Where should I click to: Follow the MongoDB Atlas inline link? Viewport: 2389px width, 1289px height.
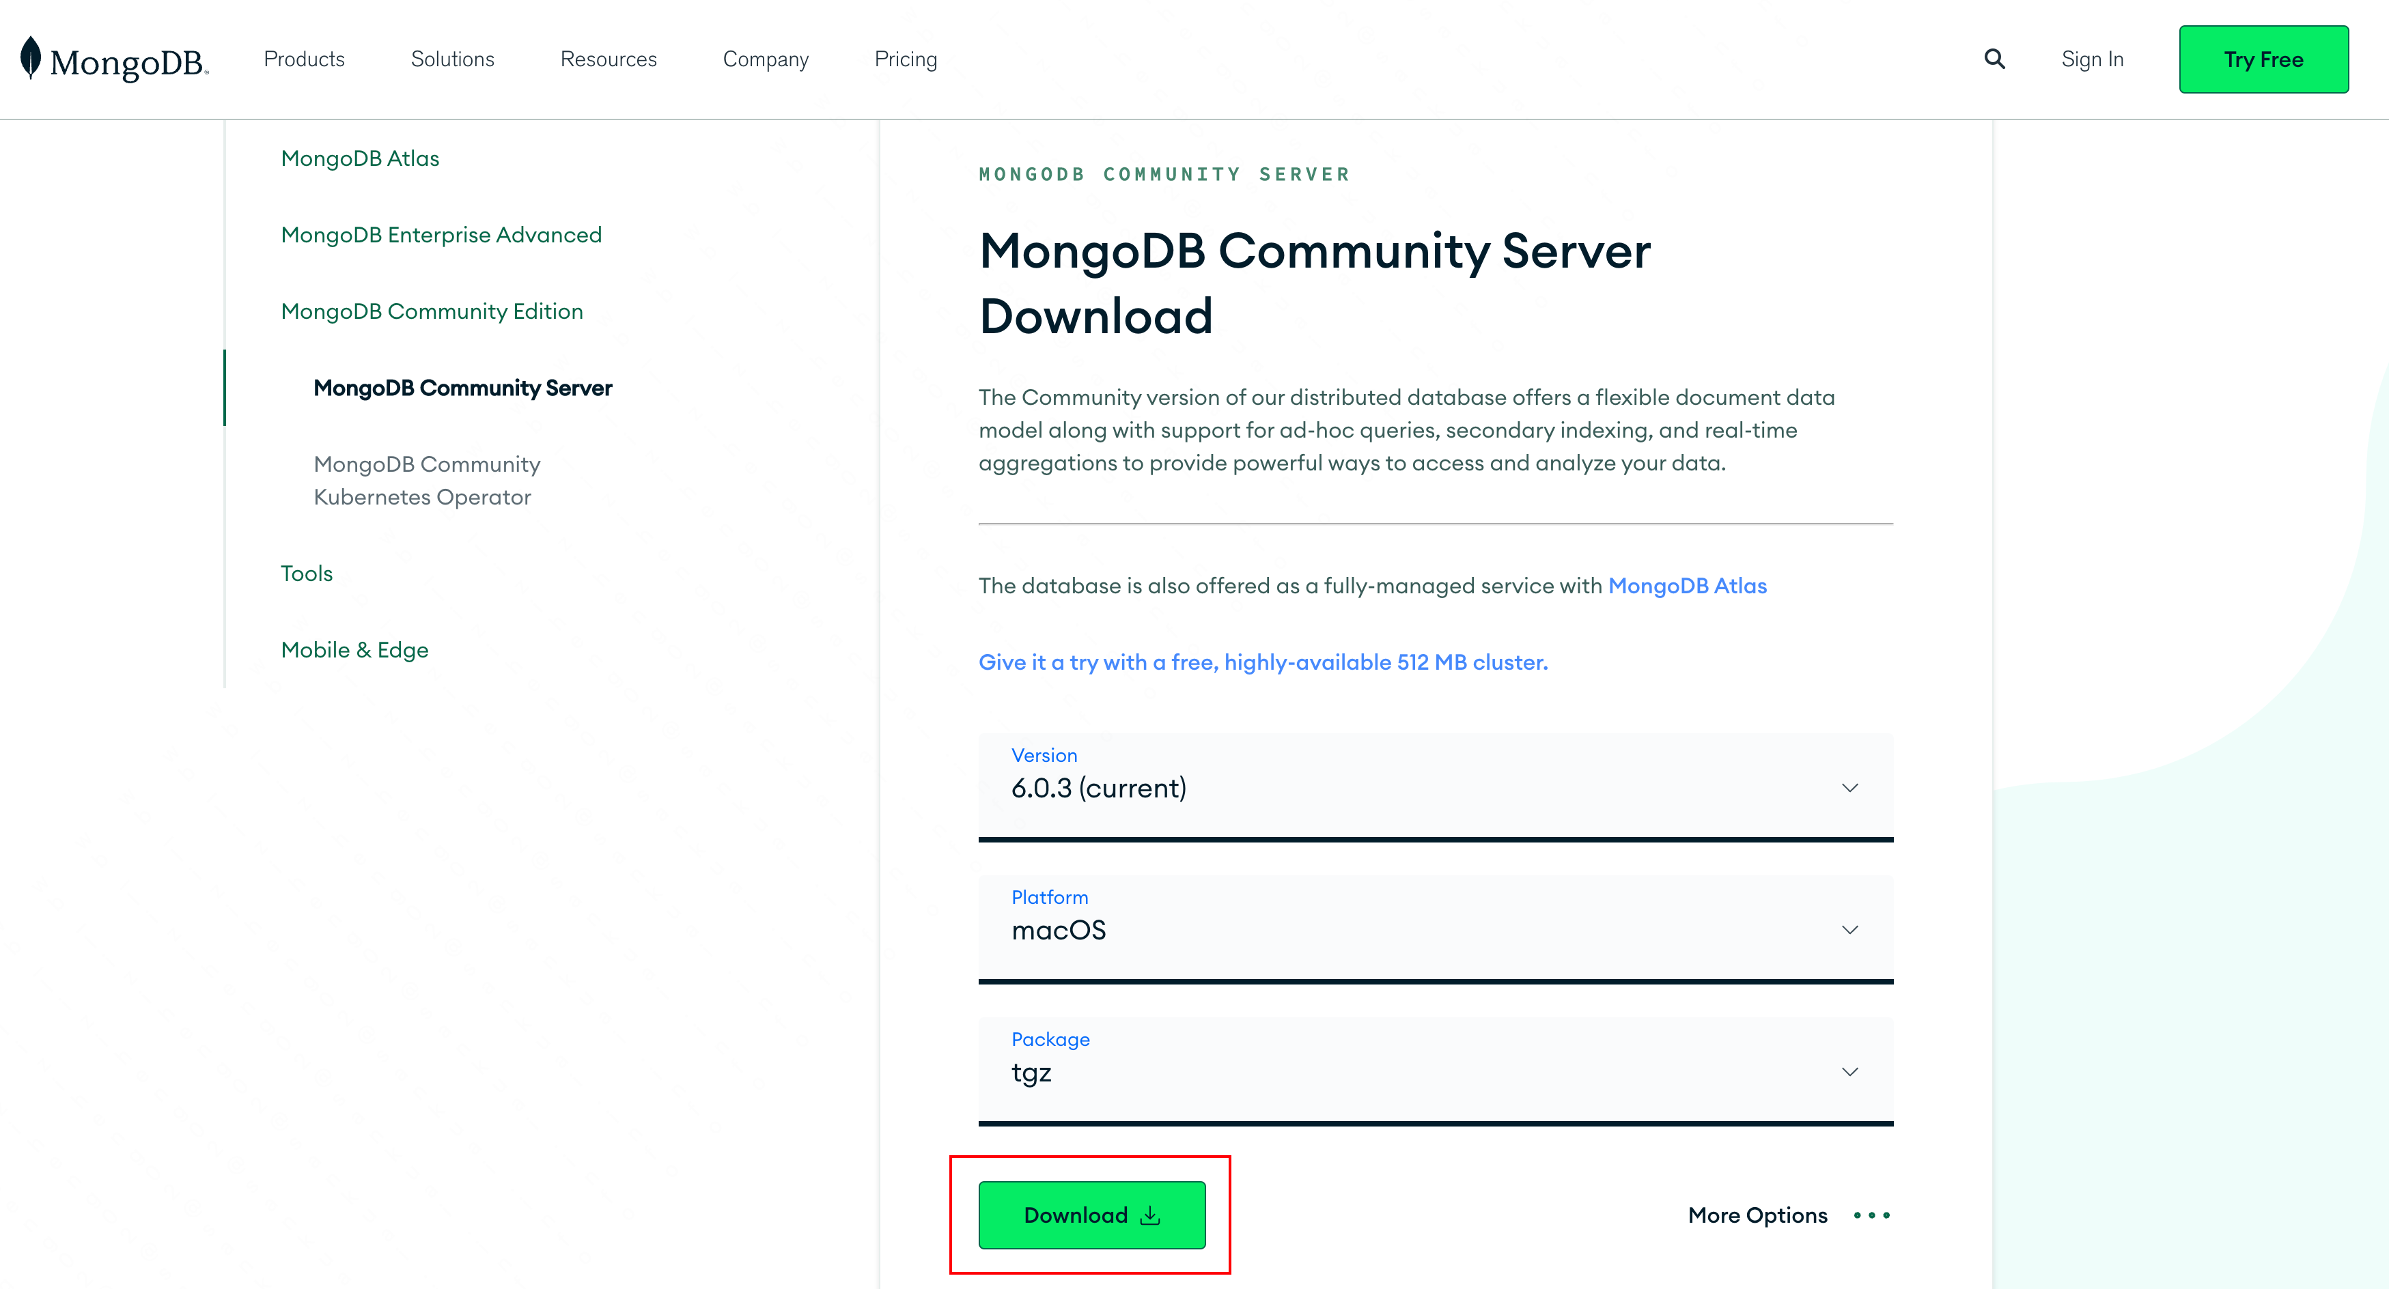[1687, 586]
